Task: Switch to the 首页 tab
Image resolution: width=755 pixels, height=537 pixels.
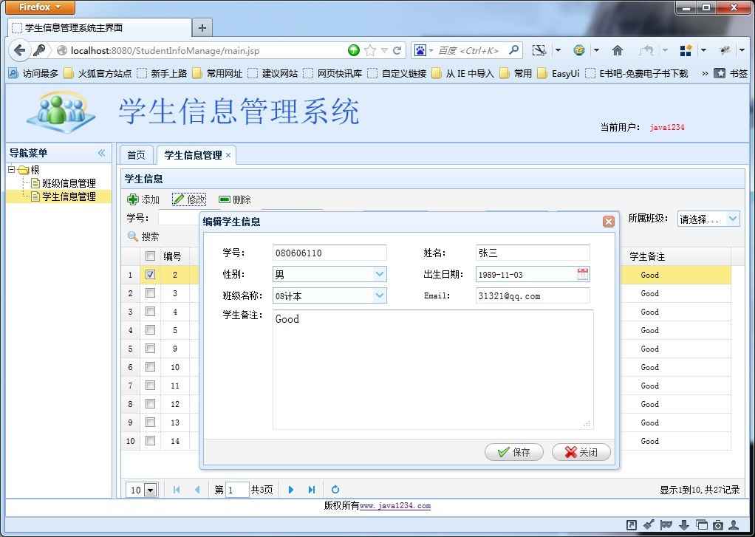Action: [x=136, y=155]
